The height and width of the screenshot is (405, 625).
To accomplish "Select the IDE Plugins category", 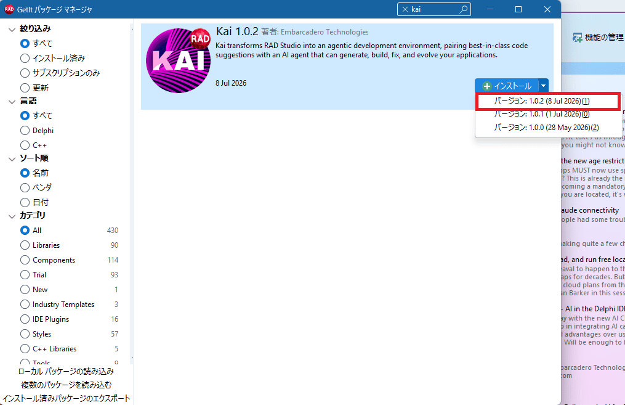I will tap(25, 319).
